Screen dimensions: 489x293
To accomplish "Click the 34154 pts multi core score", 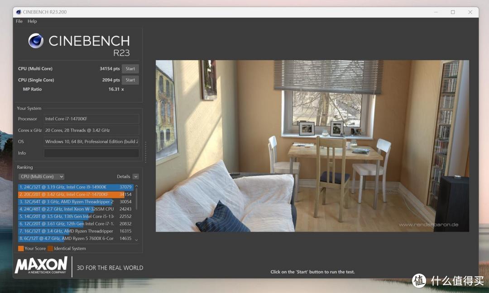I will (x=110, y=69).
